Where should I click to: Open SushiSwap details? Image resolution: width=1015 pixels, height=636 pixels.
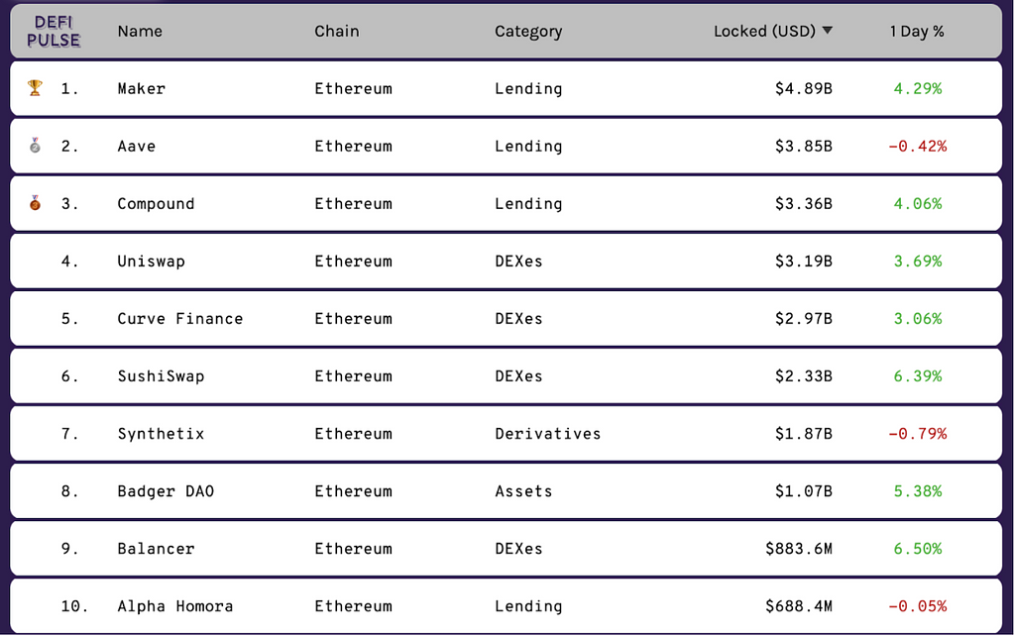pyautogui.click(x=161, y=376)
